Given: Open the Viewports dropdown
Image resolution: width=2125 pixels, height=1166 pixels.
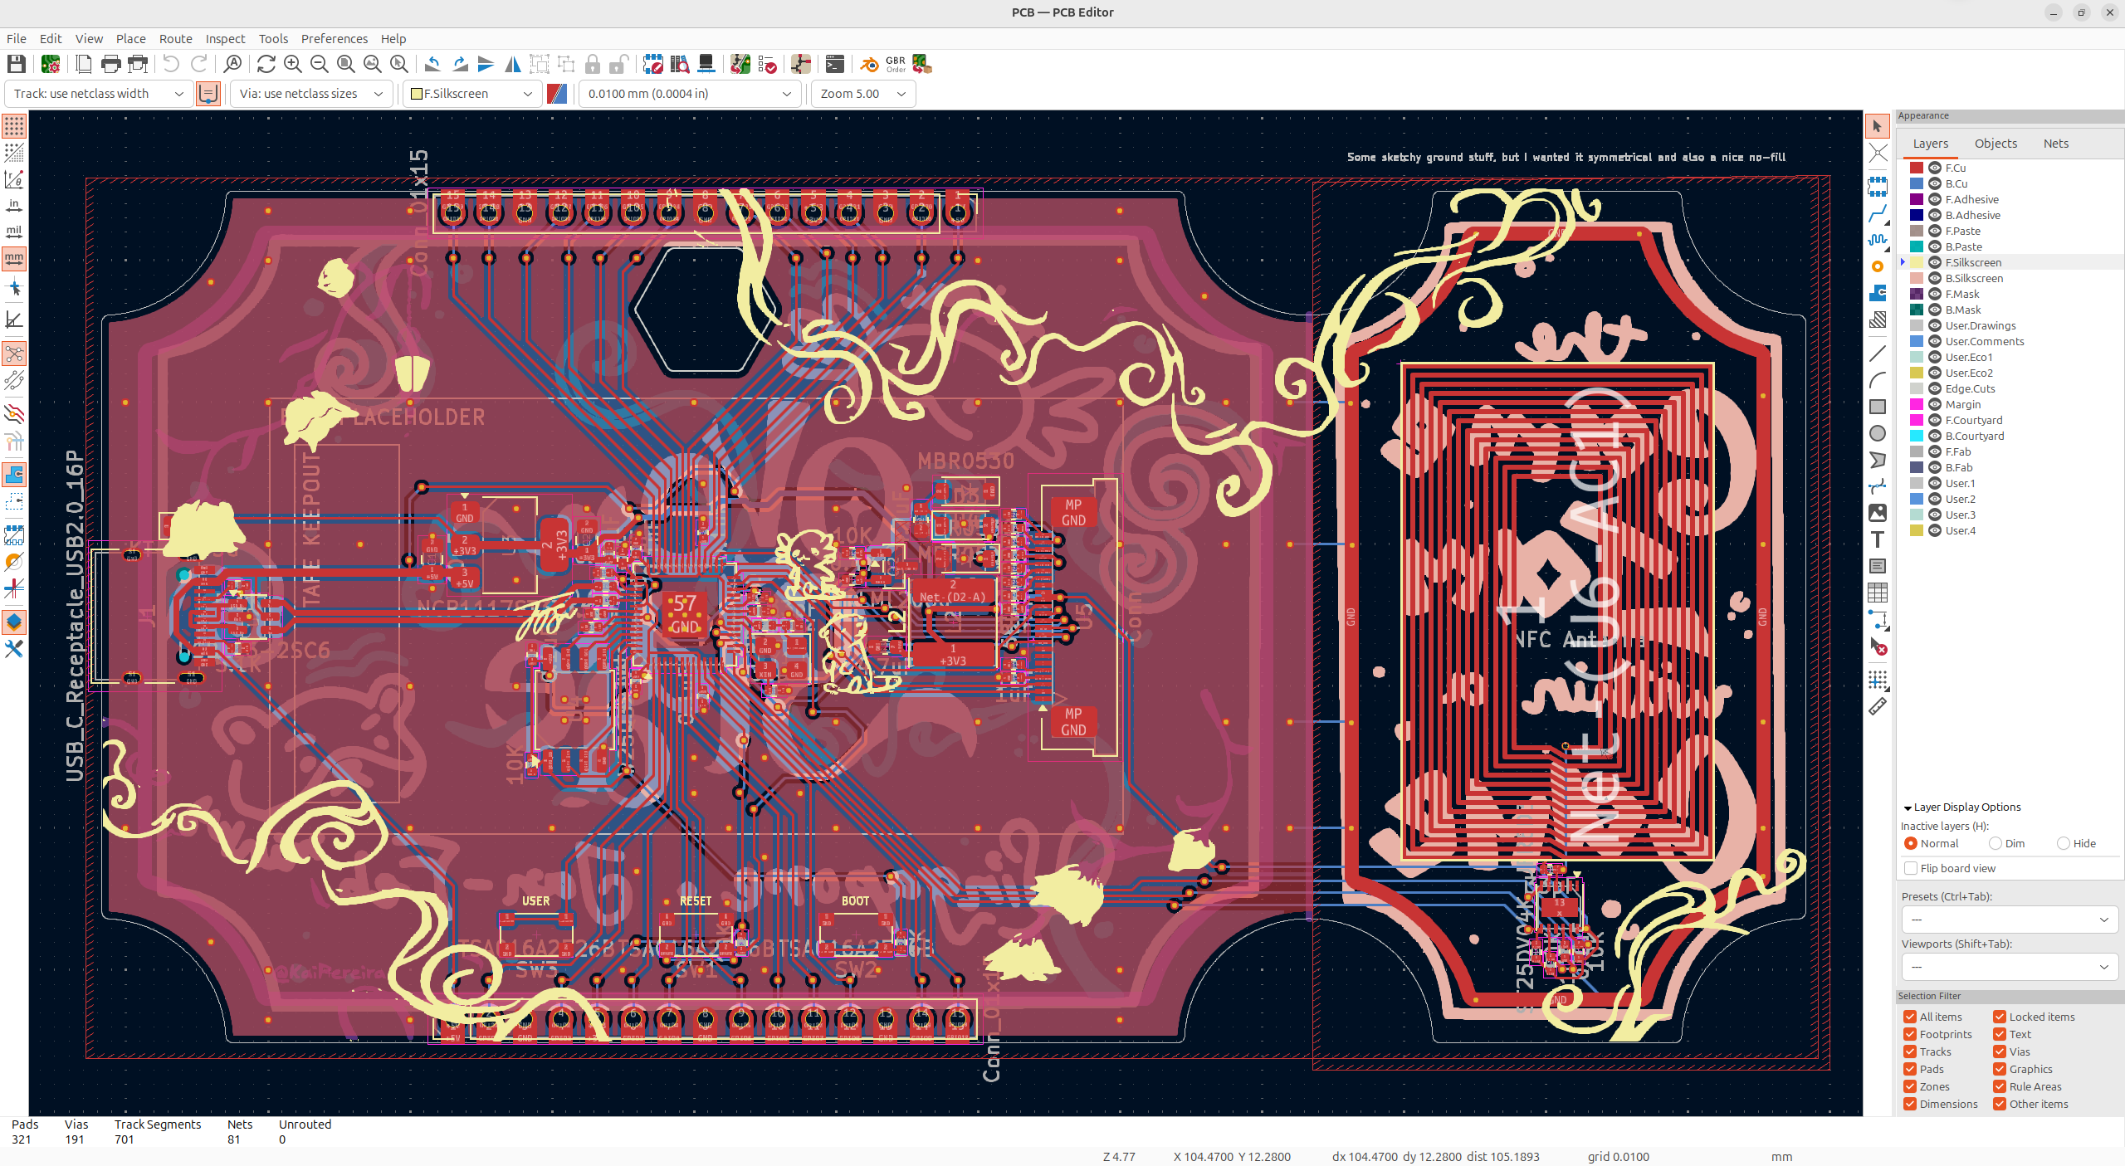Looking at the screenshot, I should tap(2010, 967).
